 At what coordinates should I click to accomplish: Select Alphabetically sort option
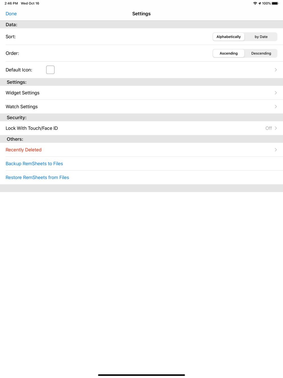pyautogui.click(x=229, y=37)
